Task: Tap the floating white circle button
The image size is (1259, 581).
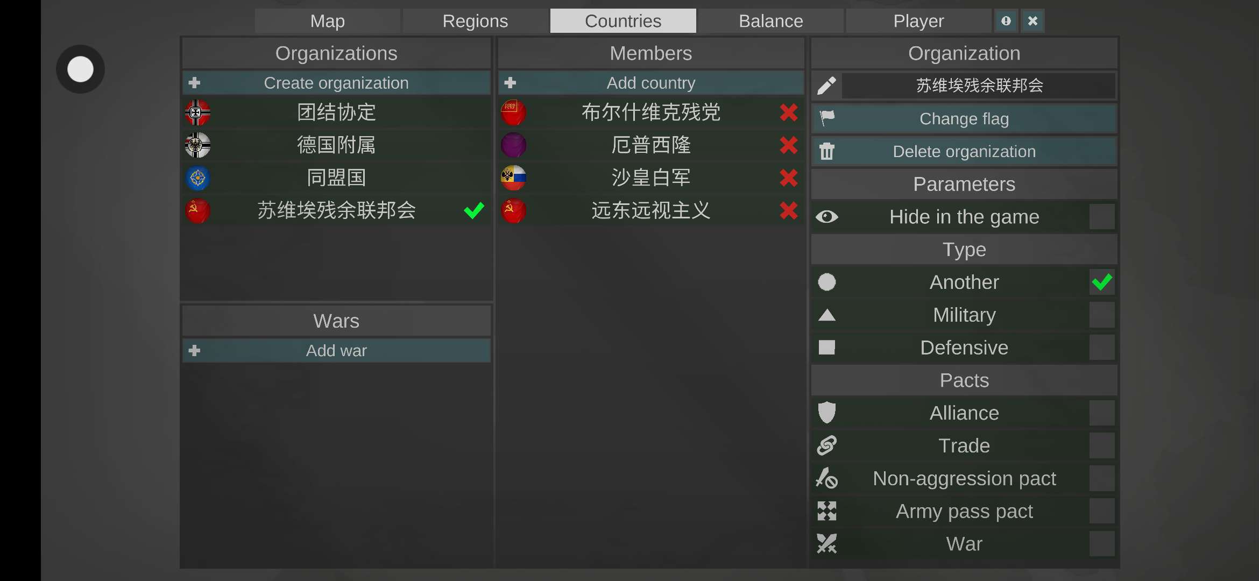Action: (80, 69)
